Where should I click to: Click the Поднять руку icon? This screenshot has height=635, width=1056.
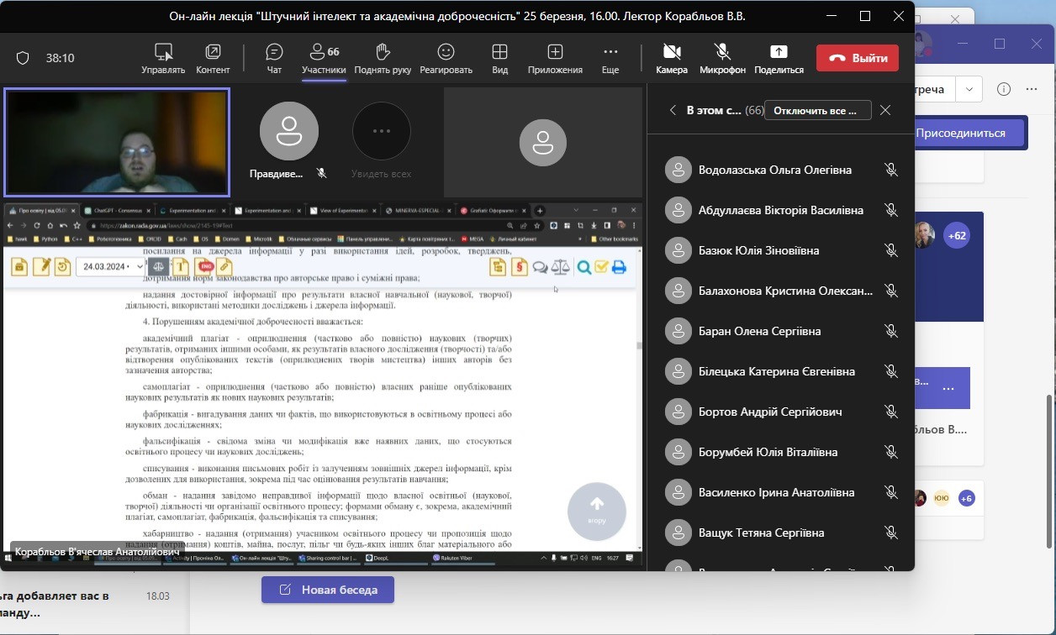(x=383, y=58)
